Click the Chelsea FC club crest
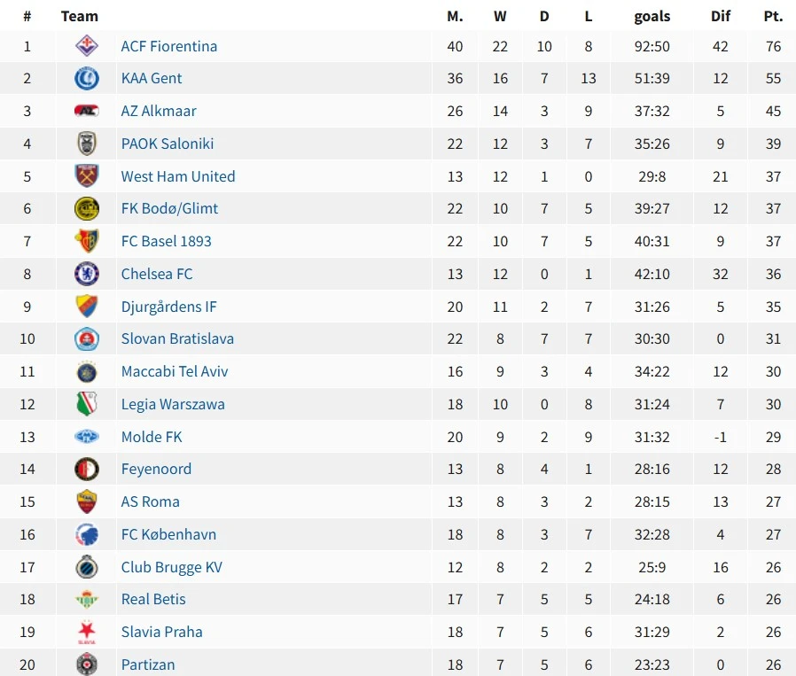The height and width of the screenshot is (676, 796). point(87,274)
